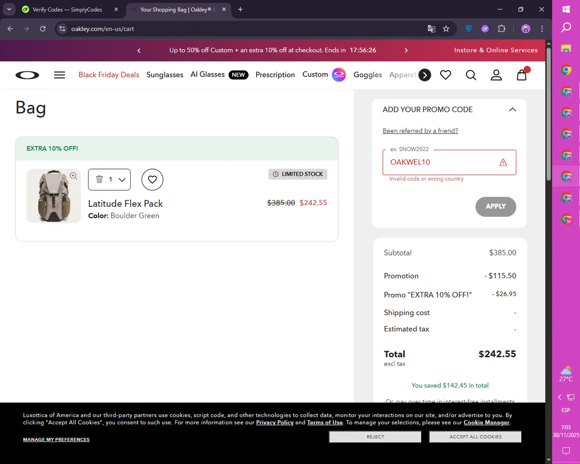Viewport: 580px width, 464px height.
Task: Click Been referred by a friend link
Action: click(420, 131)
